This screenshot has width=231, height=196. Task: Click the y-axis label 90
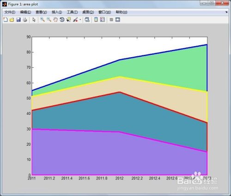coord(29,37)
